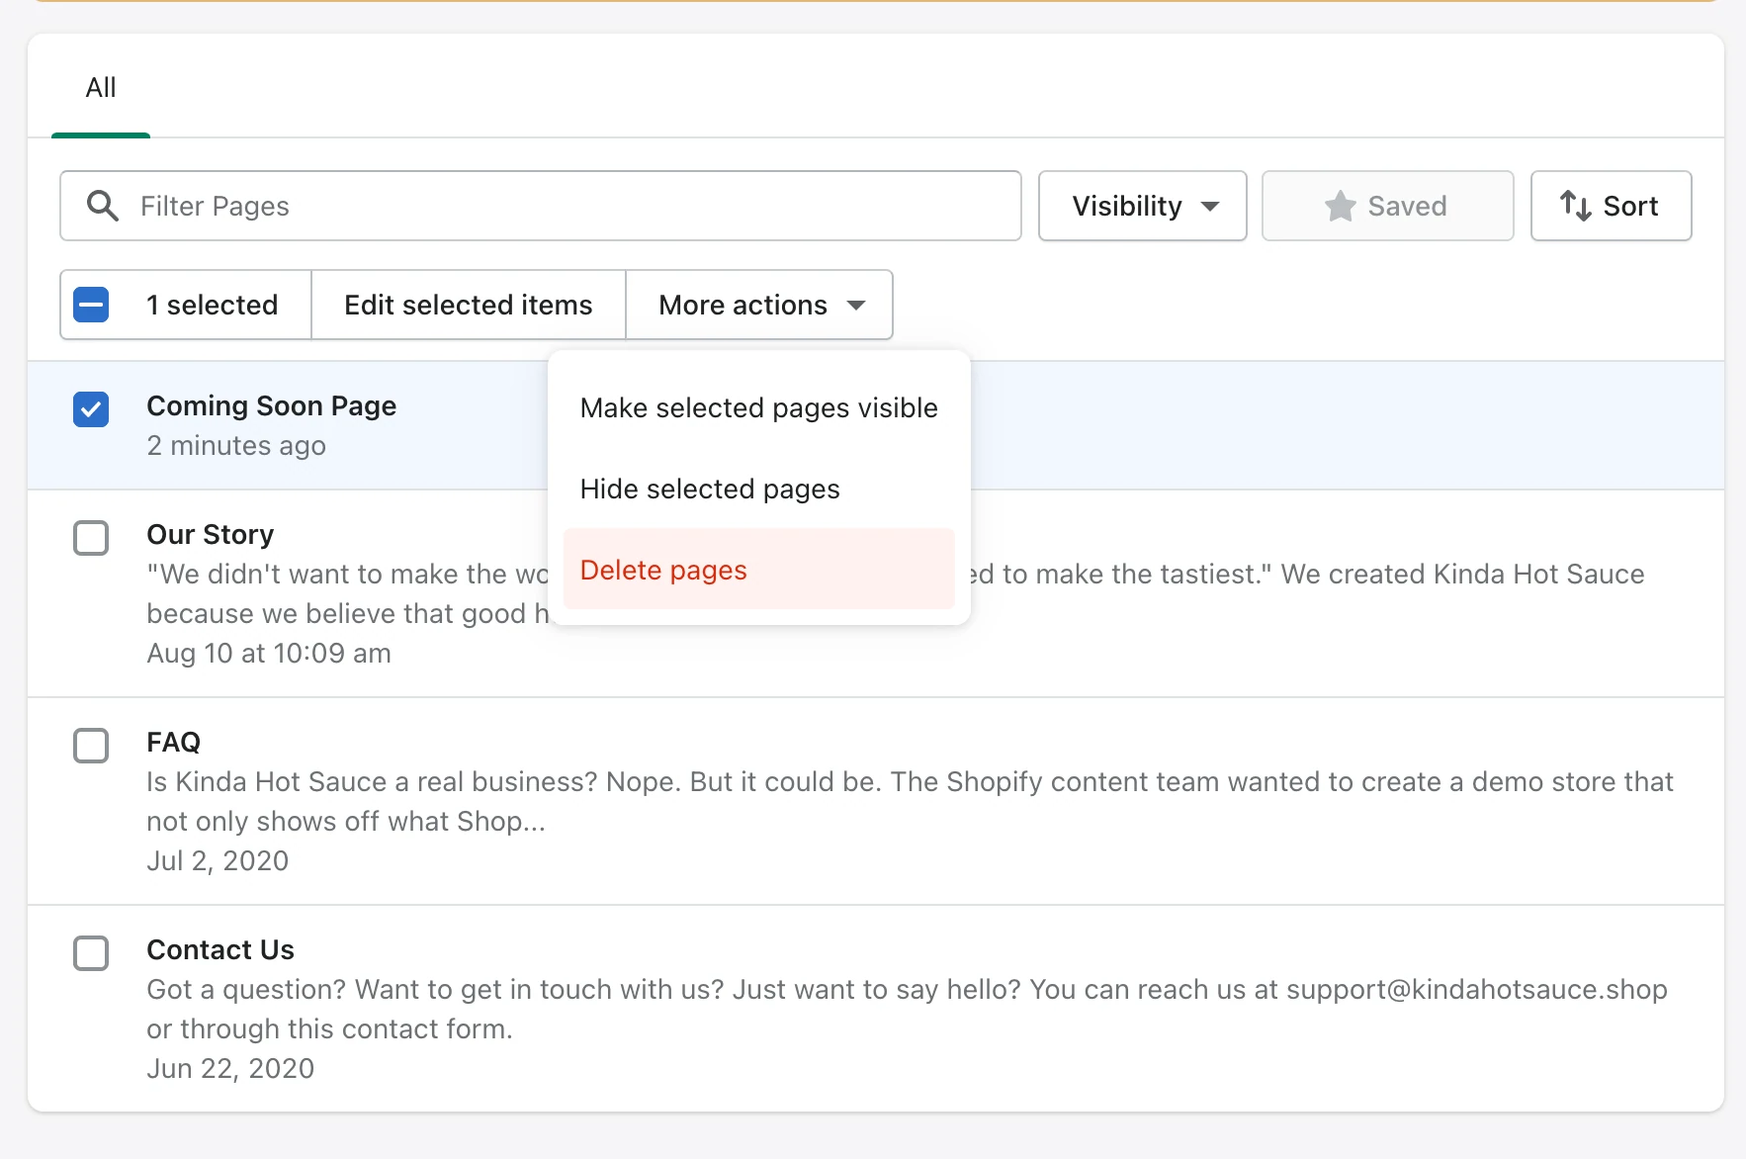Open the Sort options
The height and width of the screenshot is (1159, 1746).
pyautogui.click(x=1611, y=206)
